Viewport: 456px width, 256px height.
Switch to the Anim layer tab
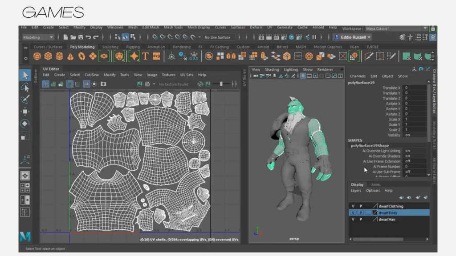point(375,184)
